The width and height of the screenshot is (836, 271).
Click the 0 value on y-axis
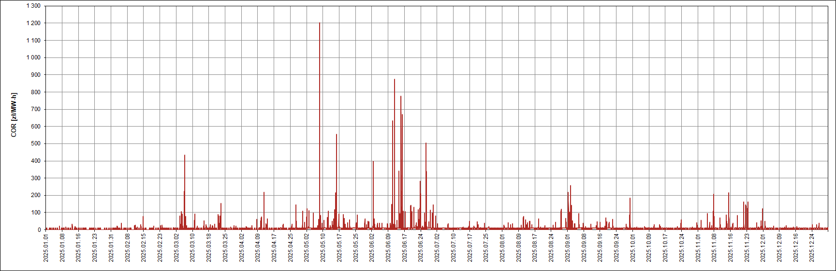(x=39, y=230)
